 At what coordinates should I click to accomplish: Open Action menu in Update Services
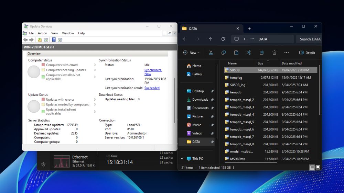[42, 33]
